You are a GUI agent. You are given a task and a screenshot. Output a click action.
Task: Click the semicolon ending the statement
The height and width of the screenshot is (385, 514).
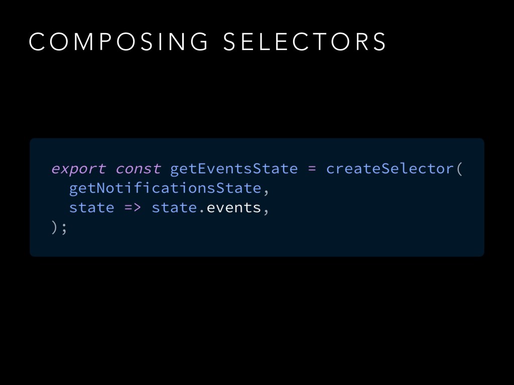pos(63,228)
